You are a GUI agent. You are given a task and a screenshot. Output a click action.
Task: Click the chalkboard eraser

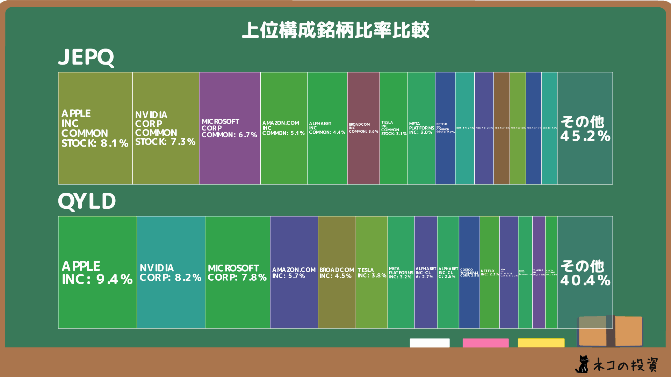pyautogui.click(x=610, y=331)
